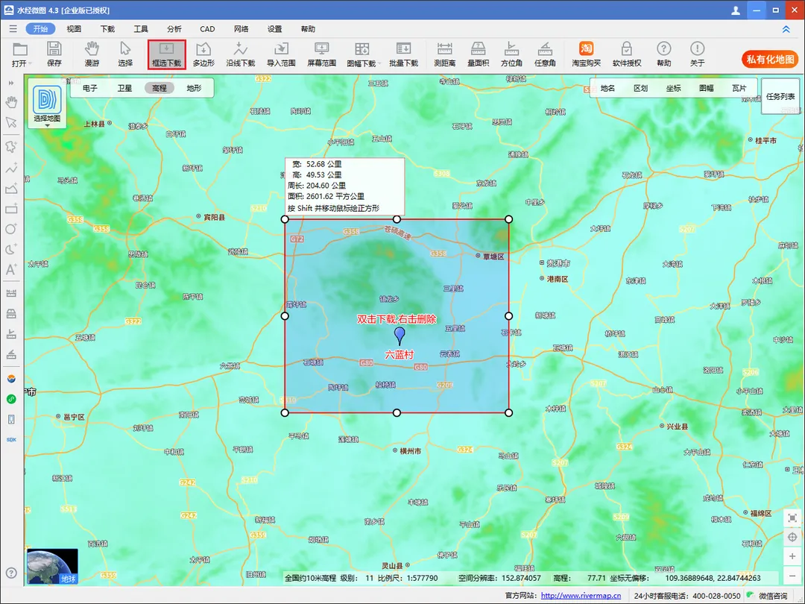This screenshot has width=805, height=604.
Task: Click 微信咨询 in status bar
Action: (773, 596)
